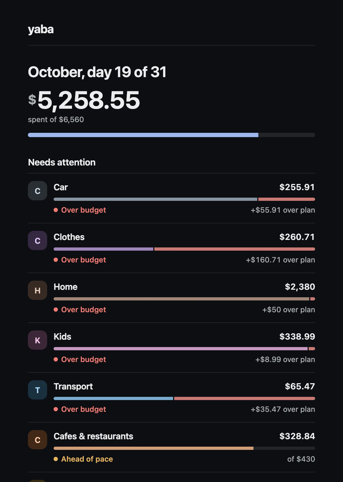Click the yaba logo
The height and width of the screenshot is (482, 343).
(41, 29)
